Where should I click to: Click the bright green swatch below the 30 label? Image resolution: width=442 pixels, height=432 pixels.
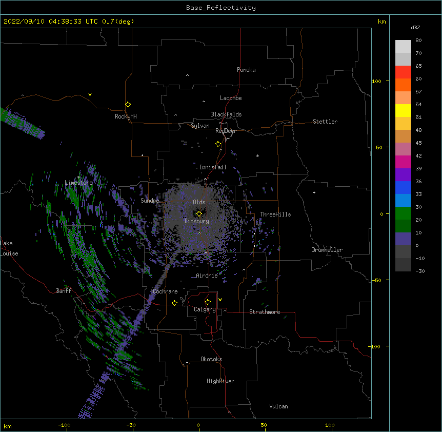(x=403, y=213)
